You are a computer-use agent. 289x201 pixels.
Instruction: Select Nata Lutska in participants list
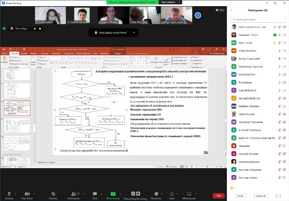pyautogui.click(x=258, y=43)
